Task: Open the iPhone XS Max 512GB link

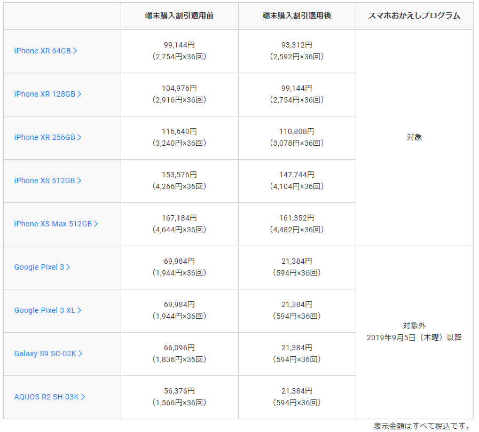Action: [56, 224]
